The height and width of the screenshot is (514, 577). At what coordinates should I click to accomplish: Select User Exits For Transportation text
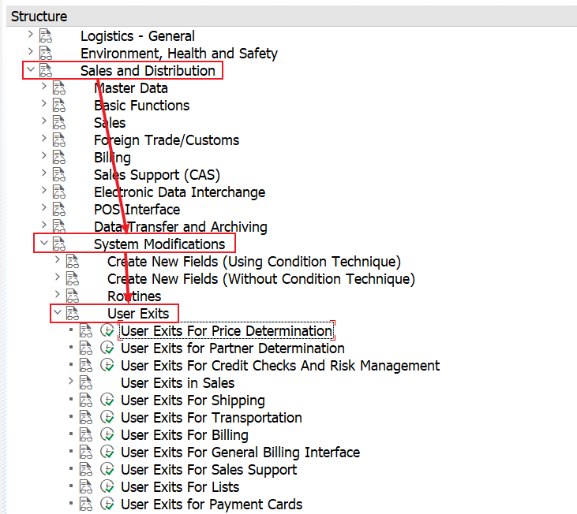(212, 418)
